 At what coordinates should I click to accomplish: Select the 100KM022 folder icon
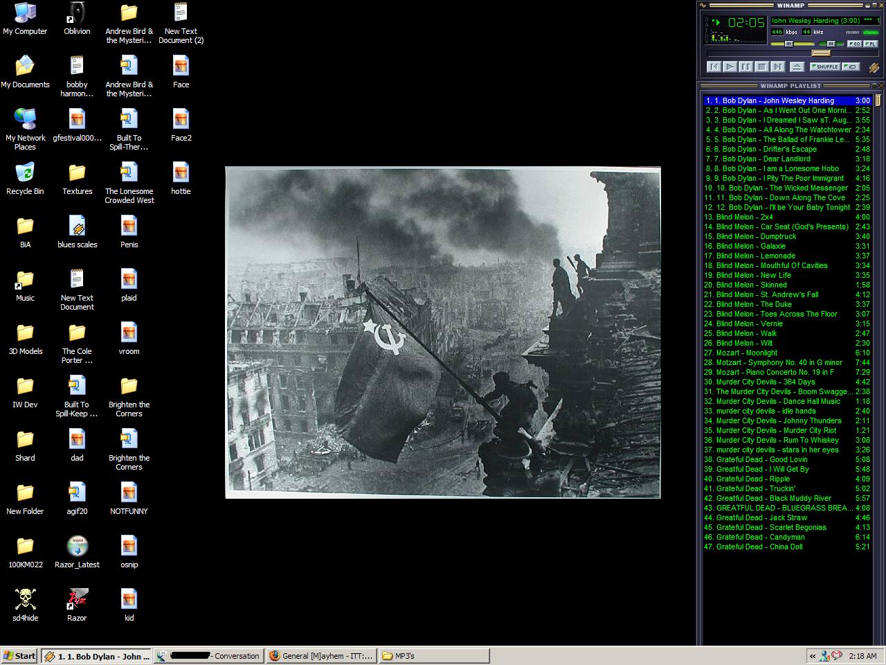[25, 552]
